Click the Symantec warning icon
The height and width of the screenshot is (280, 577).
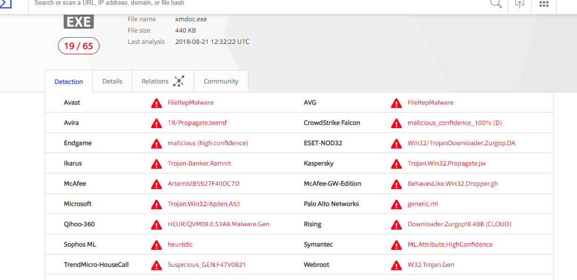tap(396, 245)
